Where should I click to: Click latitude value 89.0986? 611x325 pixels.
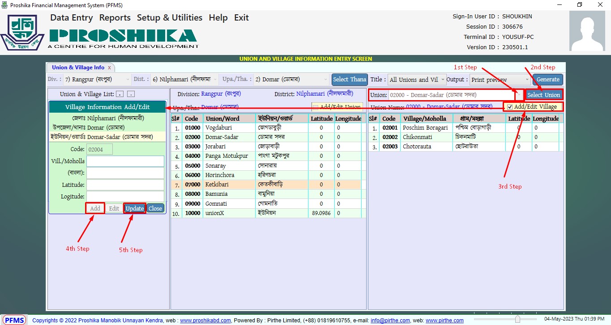click(321, 213)
